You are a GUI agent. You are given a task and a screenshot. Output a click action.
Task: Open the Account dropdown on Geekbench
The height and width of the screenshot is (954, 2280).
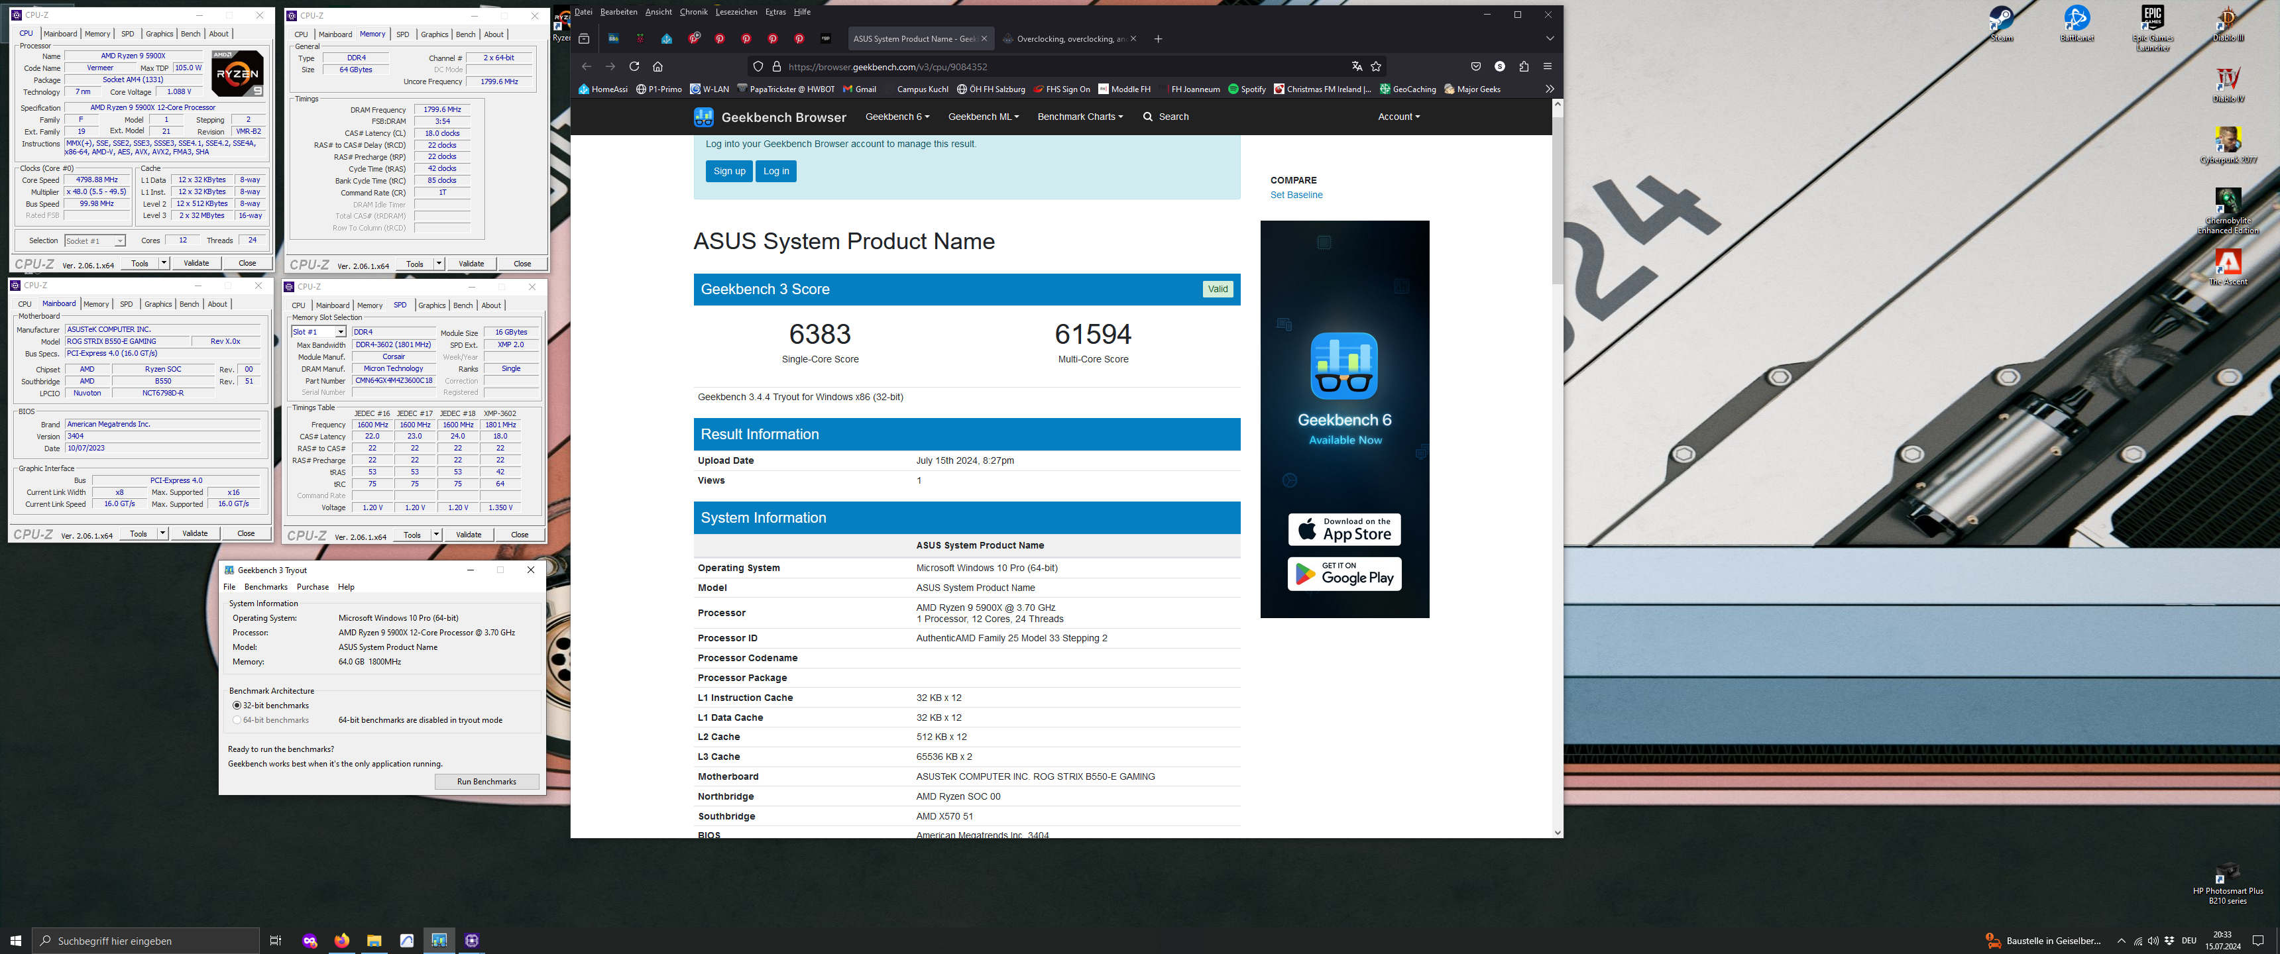[1398, 117]
